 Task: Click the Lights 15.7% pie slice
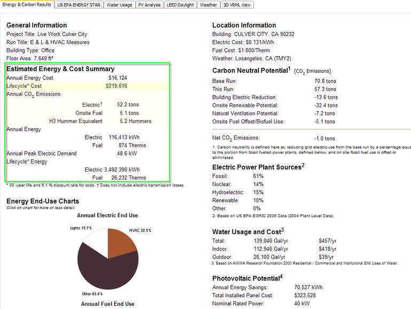point(98,241)
